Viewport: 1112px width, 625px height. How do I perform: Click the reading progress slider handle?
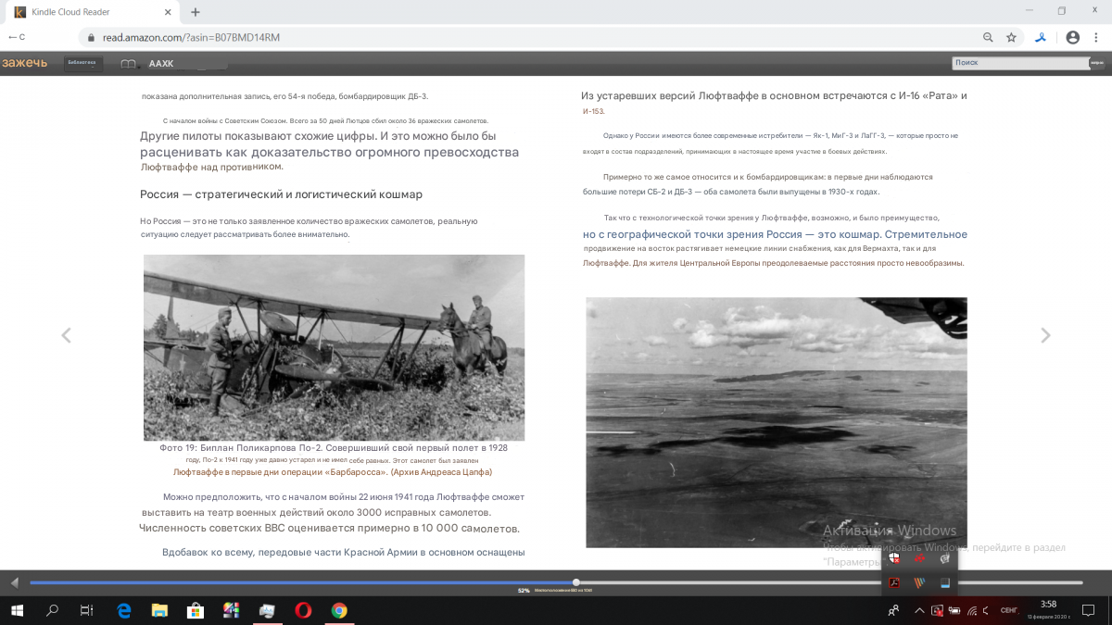(576, 582)
